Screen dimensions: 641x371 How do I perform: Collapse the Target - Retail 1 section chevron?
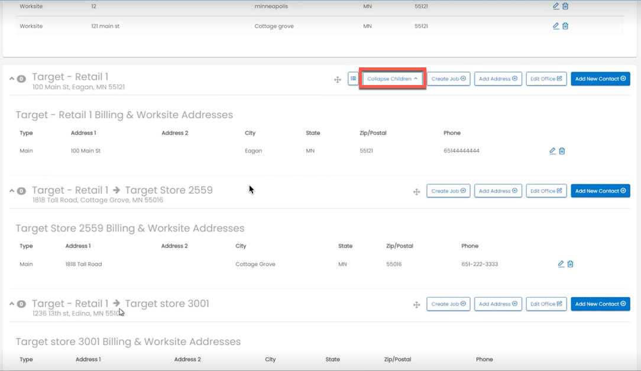[x=12, y=79]
